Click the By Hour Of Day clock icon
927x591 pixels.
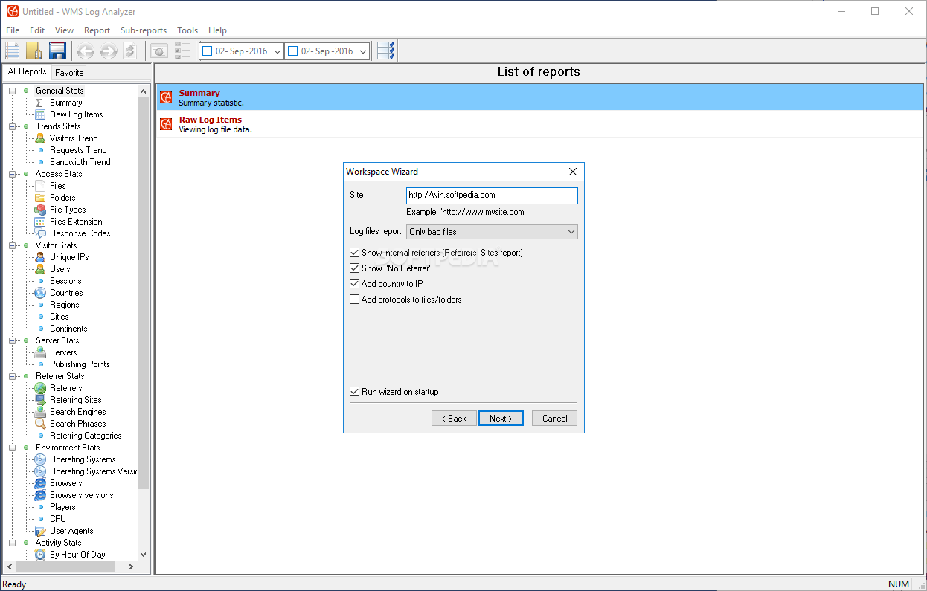click(40, 555)
